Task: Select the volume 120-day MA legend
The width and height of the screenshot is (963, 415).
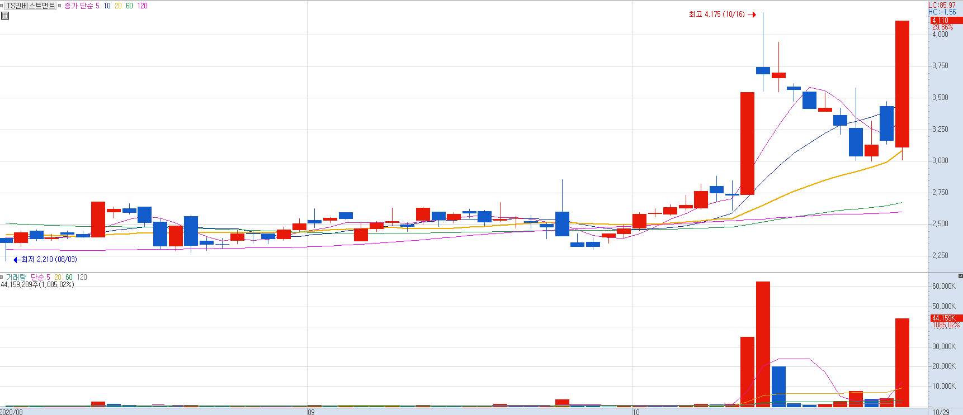Action: click(x=82, y=277)
